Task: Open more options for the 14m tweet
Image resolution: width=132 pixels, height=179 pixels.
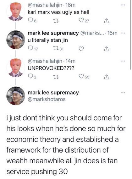Action: pos(123,61)
